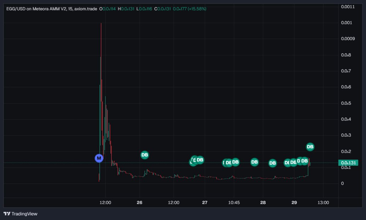Click the 13:00 time axis label
366x220 pixels.
[323, 203]
